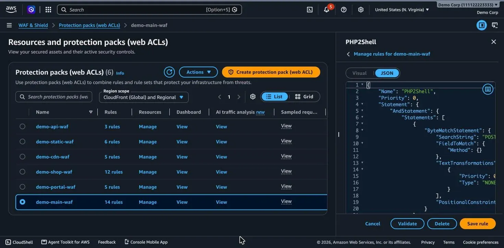The image size is (504, 248).
Task: Click the Search protection packs field
Action: point(54,97)
